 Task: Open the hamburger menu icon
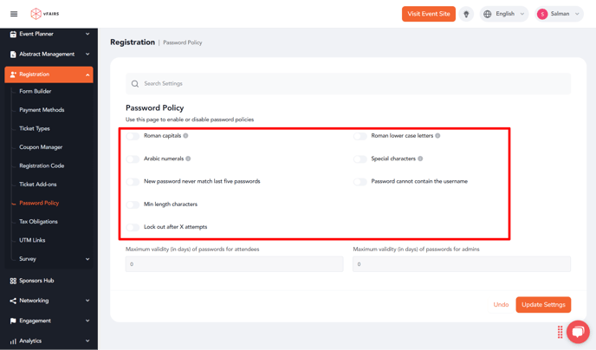click(14, 14)
